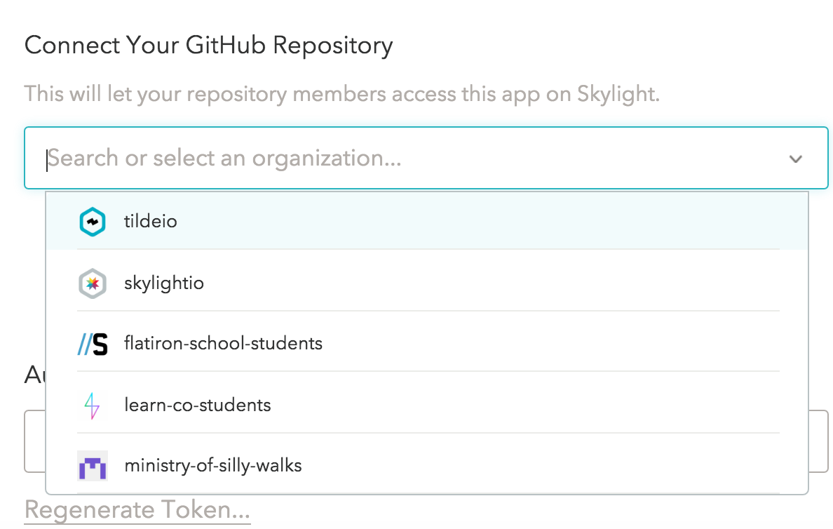This screenshot has width=833, height=529.
Task: Click the flatiron-school-students logo icon
Action: [x=92, y=343]
